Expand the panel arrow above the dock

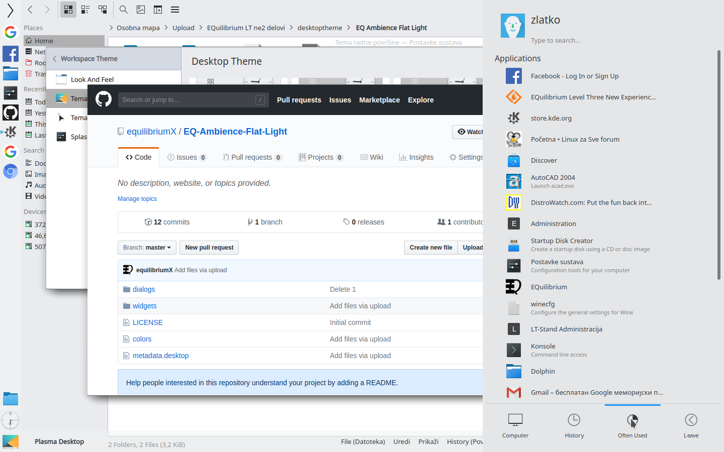pyautogui.click(x=10, y=10)
